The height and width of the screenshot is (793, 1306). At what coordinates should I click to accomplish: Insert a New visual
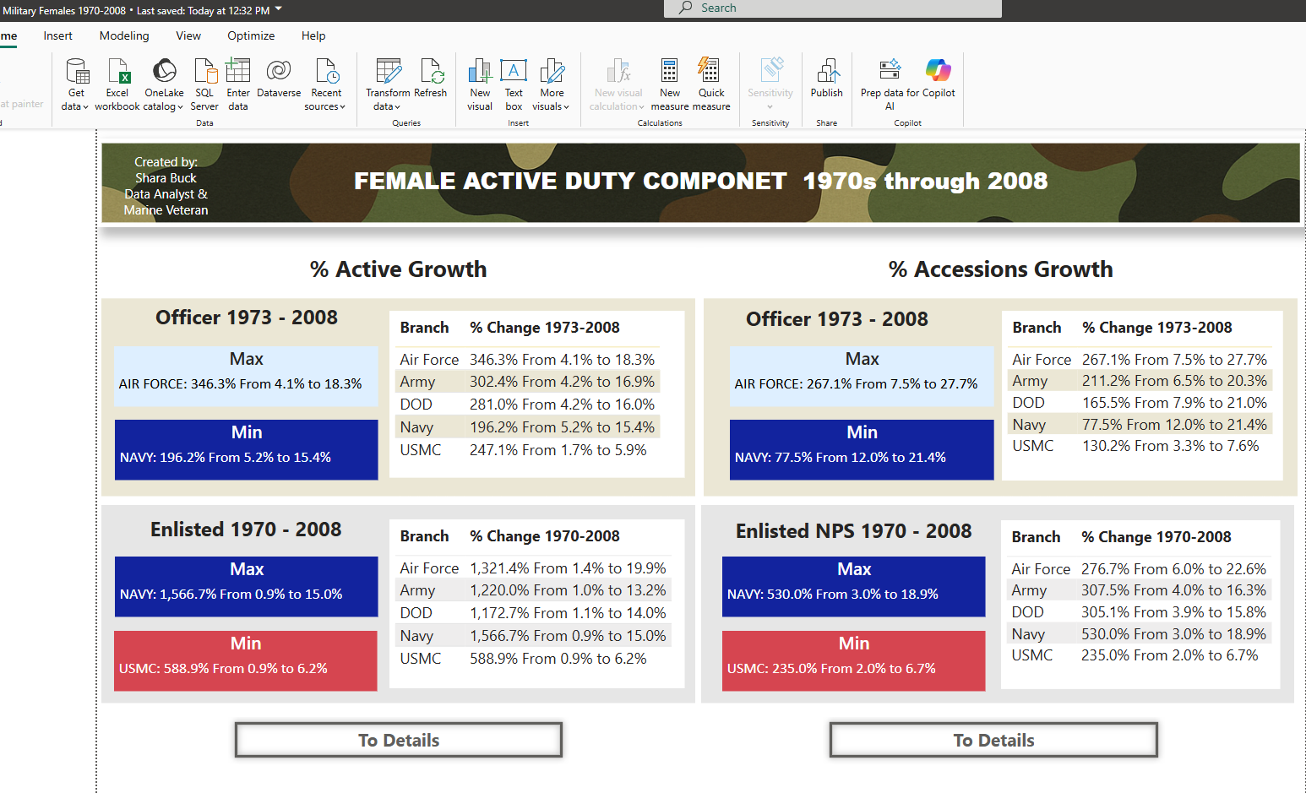tap(480, 84)
